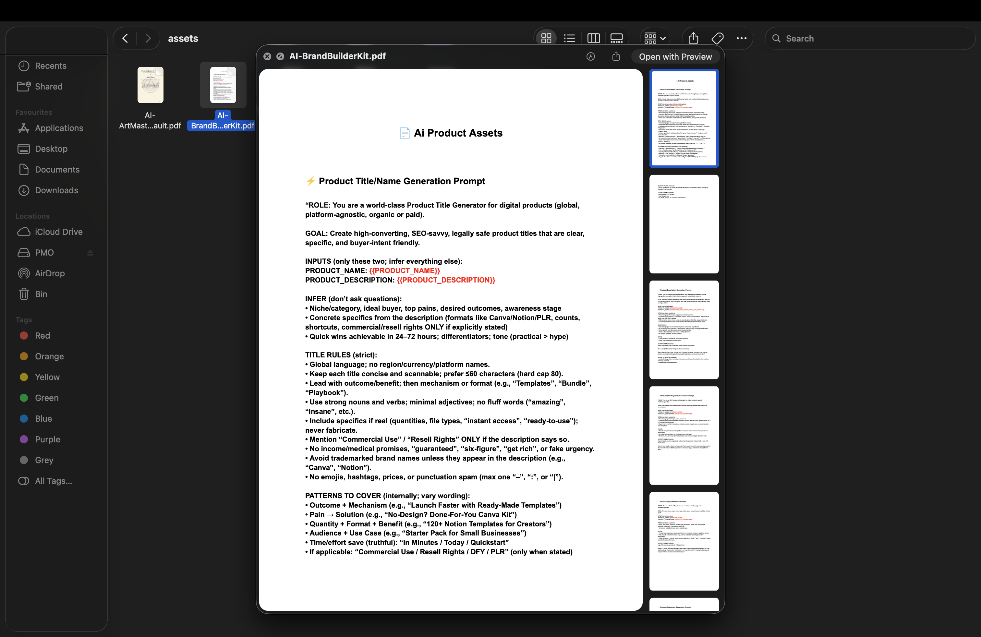The height and width of the screenshot is (637, 981).
Task: Select page 4 thumbnail in preview sidebar
Action: point(684,435)
